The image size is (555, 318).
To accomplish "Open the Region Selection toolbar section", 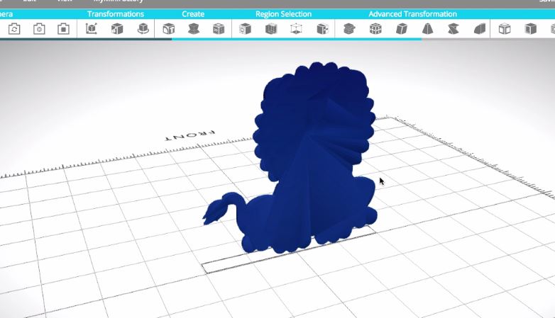I will (283, 14).
